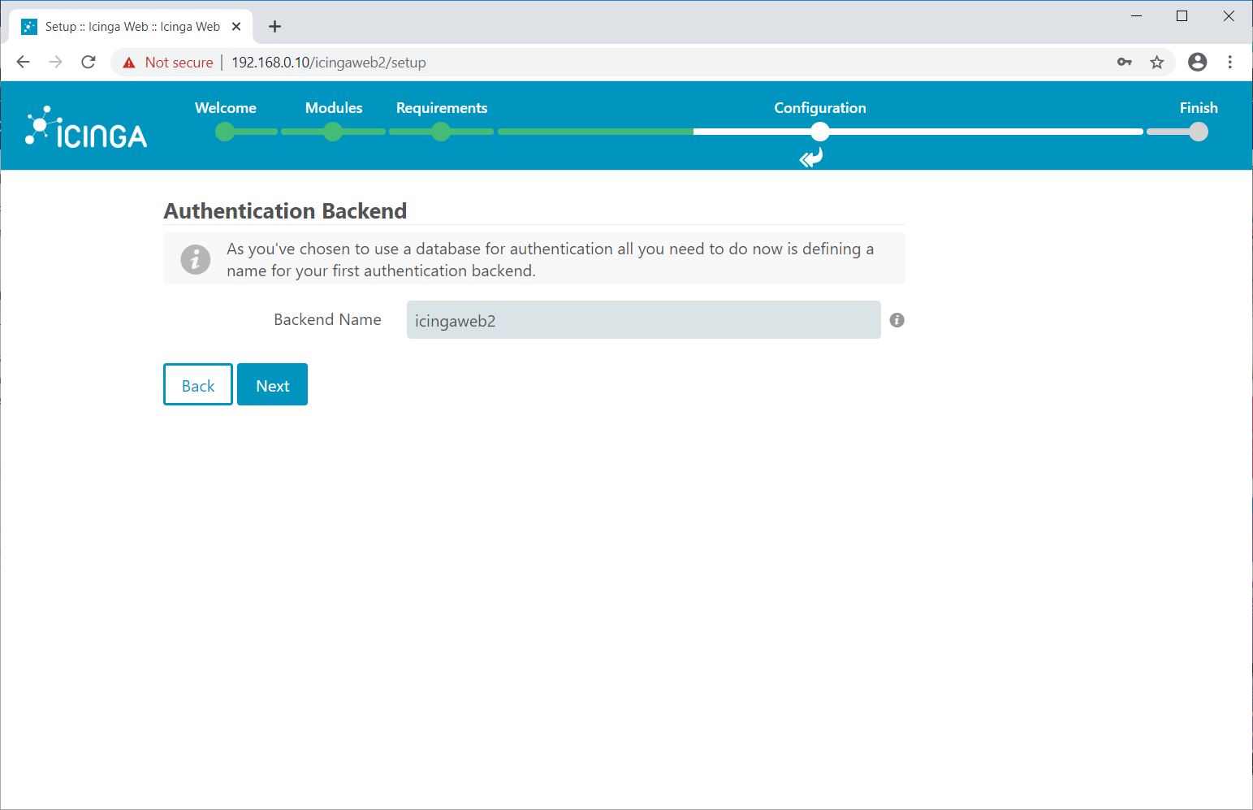This screenshot has height=810, width=1253.
Task: Open saved passwords key icon
Action: [x=1125, y=62]
